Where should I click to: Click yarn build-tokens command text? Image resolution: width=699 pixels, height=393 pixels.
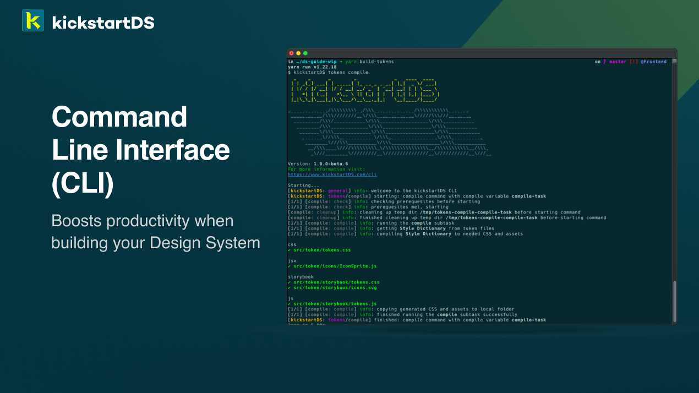(x=369, y=62)
